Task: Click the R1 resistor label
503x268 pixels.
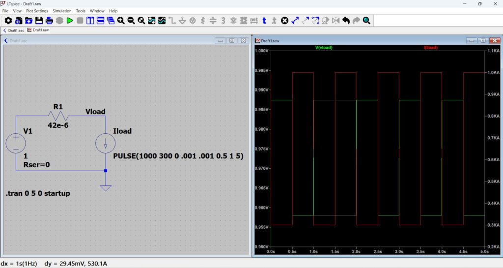Action: click(58, 107)
